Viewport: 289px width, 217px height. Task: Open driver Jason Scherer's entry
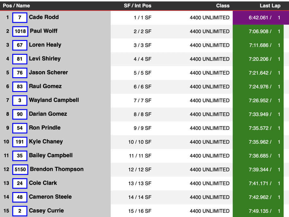point(48,72)
